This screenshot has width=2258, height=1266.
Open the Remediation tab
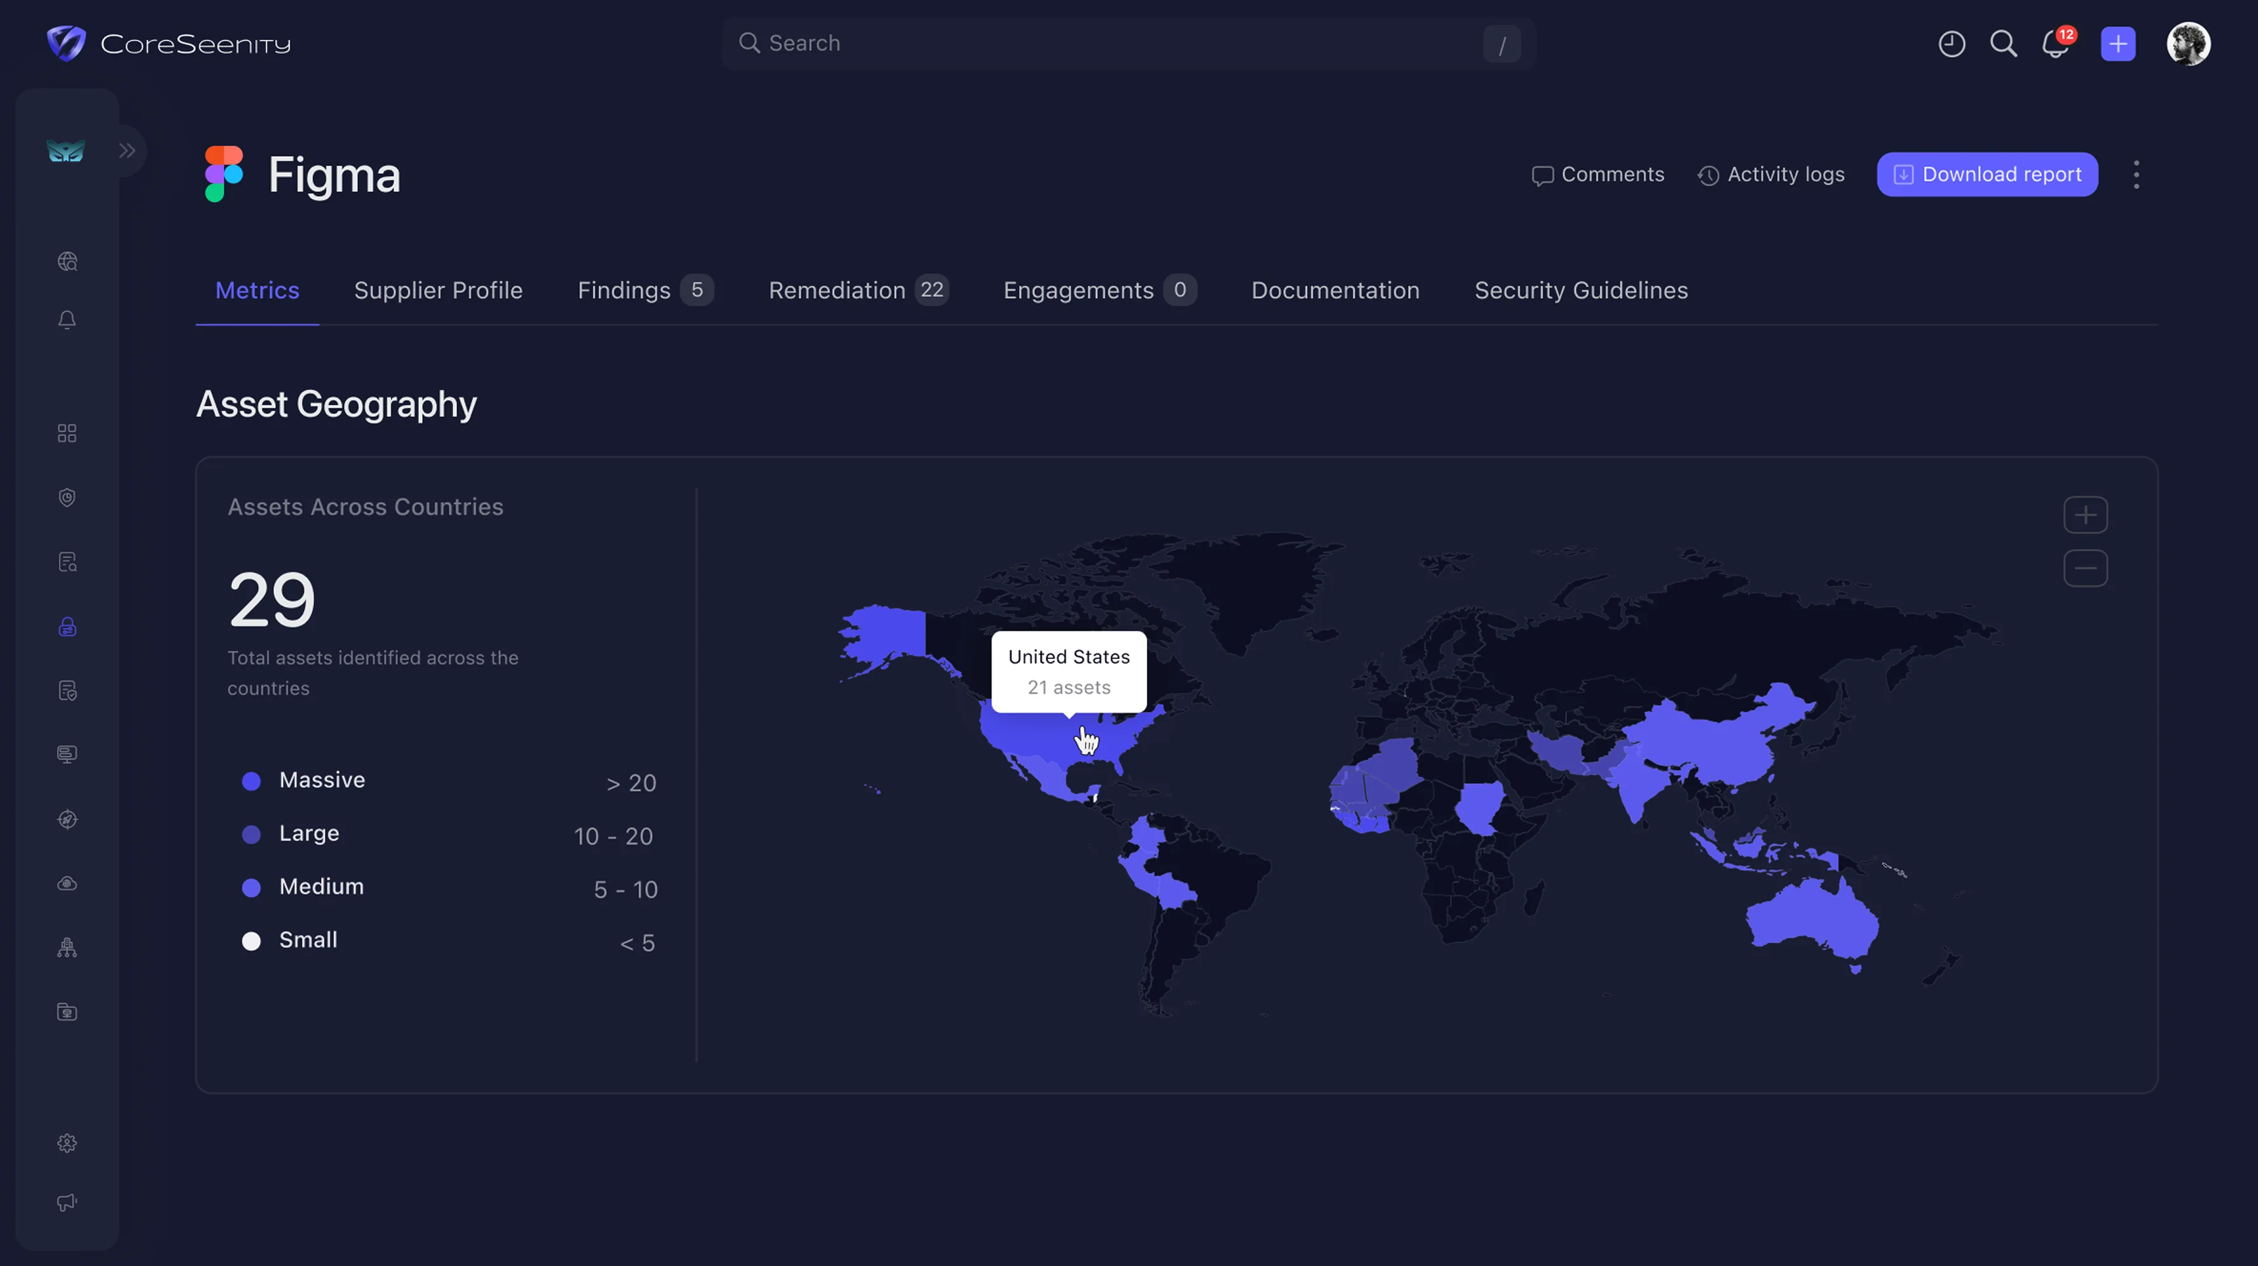[x=858, y=290]
